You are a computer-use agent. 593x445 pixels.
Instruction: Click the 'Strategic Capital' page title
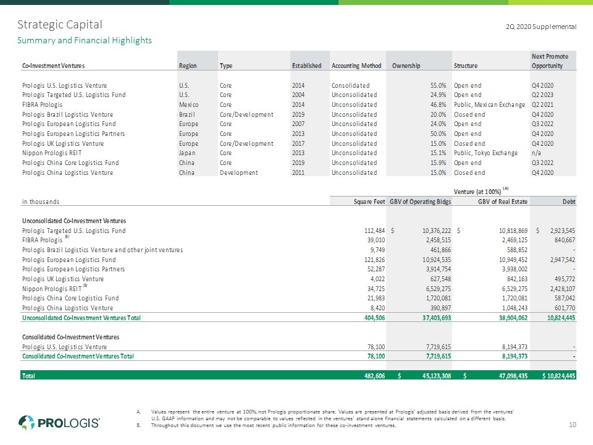60,25
